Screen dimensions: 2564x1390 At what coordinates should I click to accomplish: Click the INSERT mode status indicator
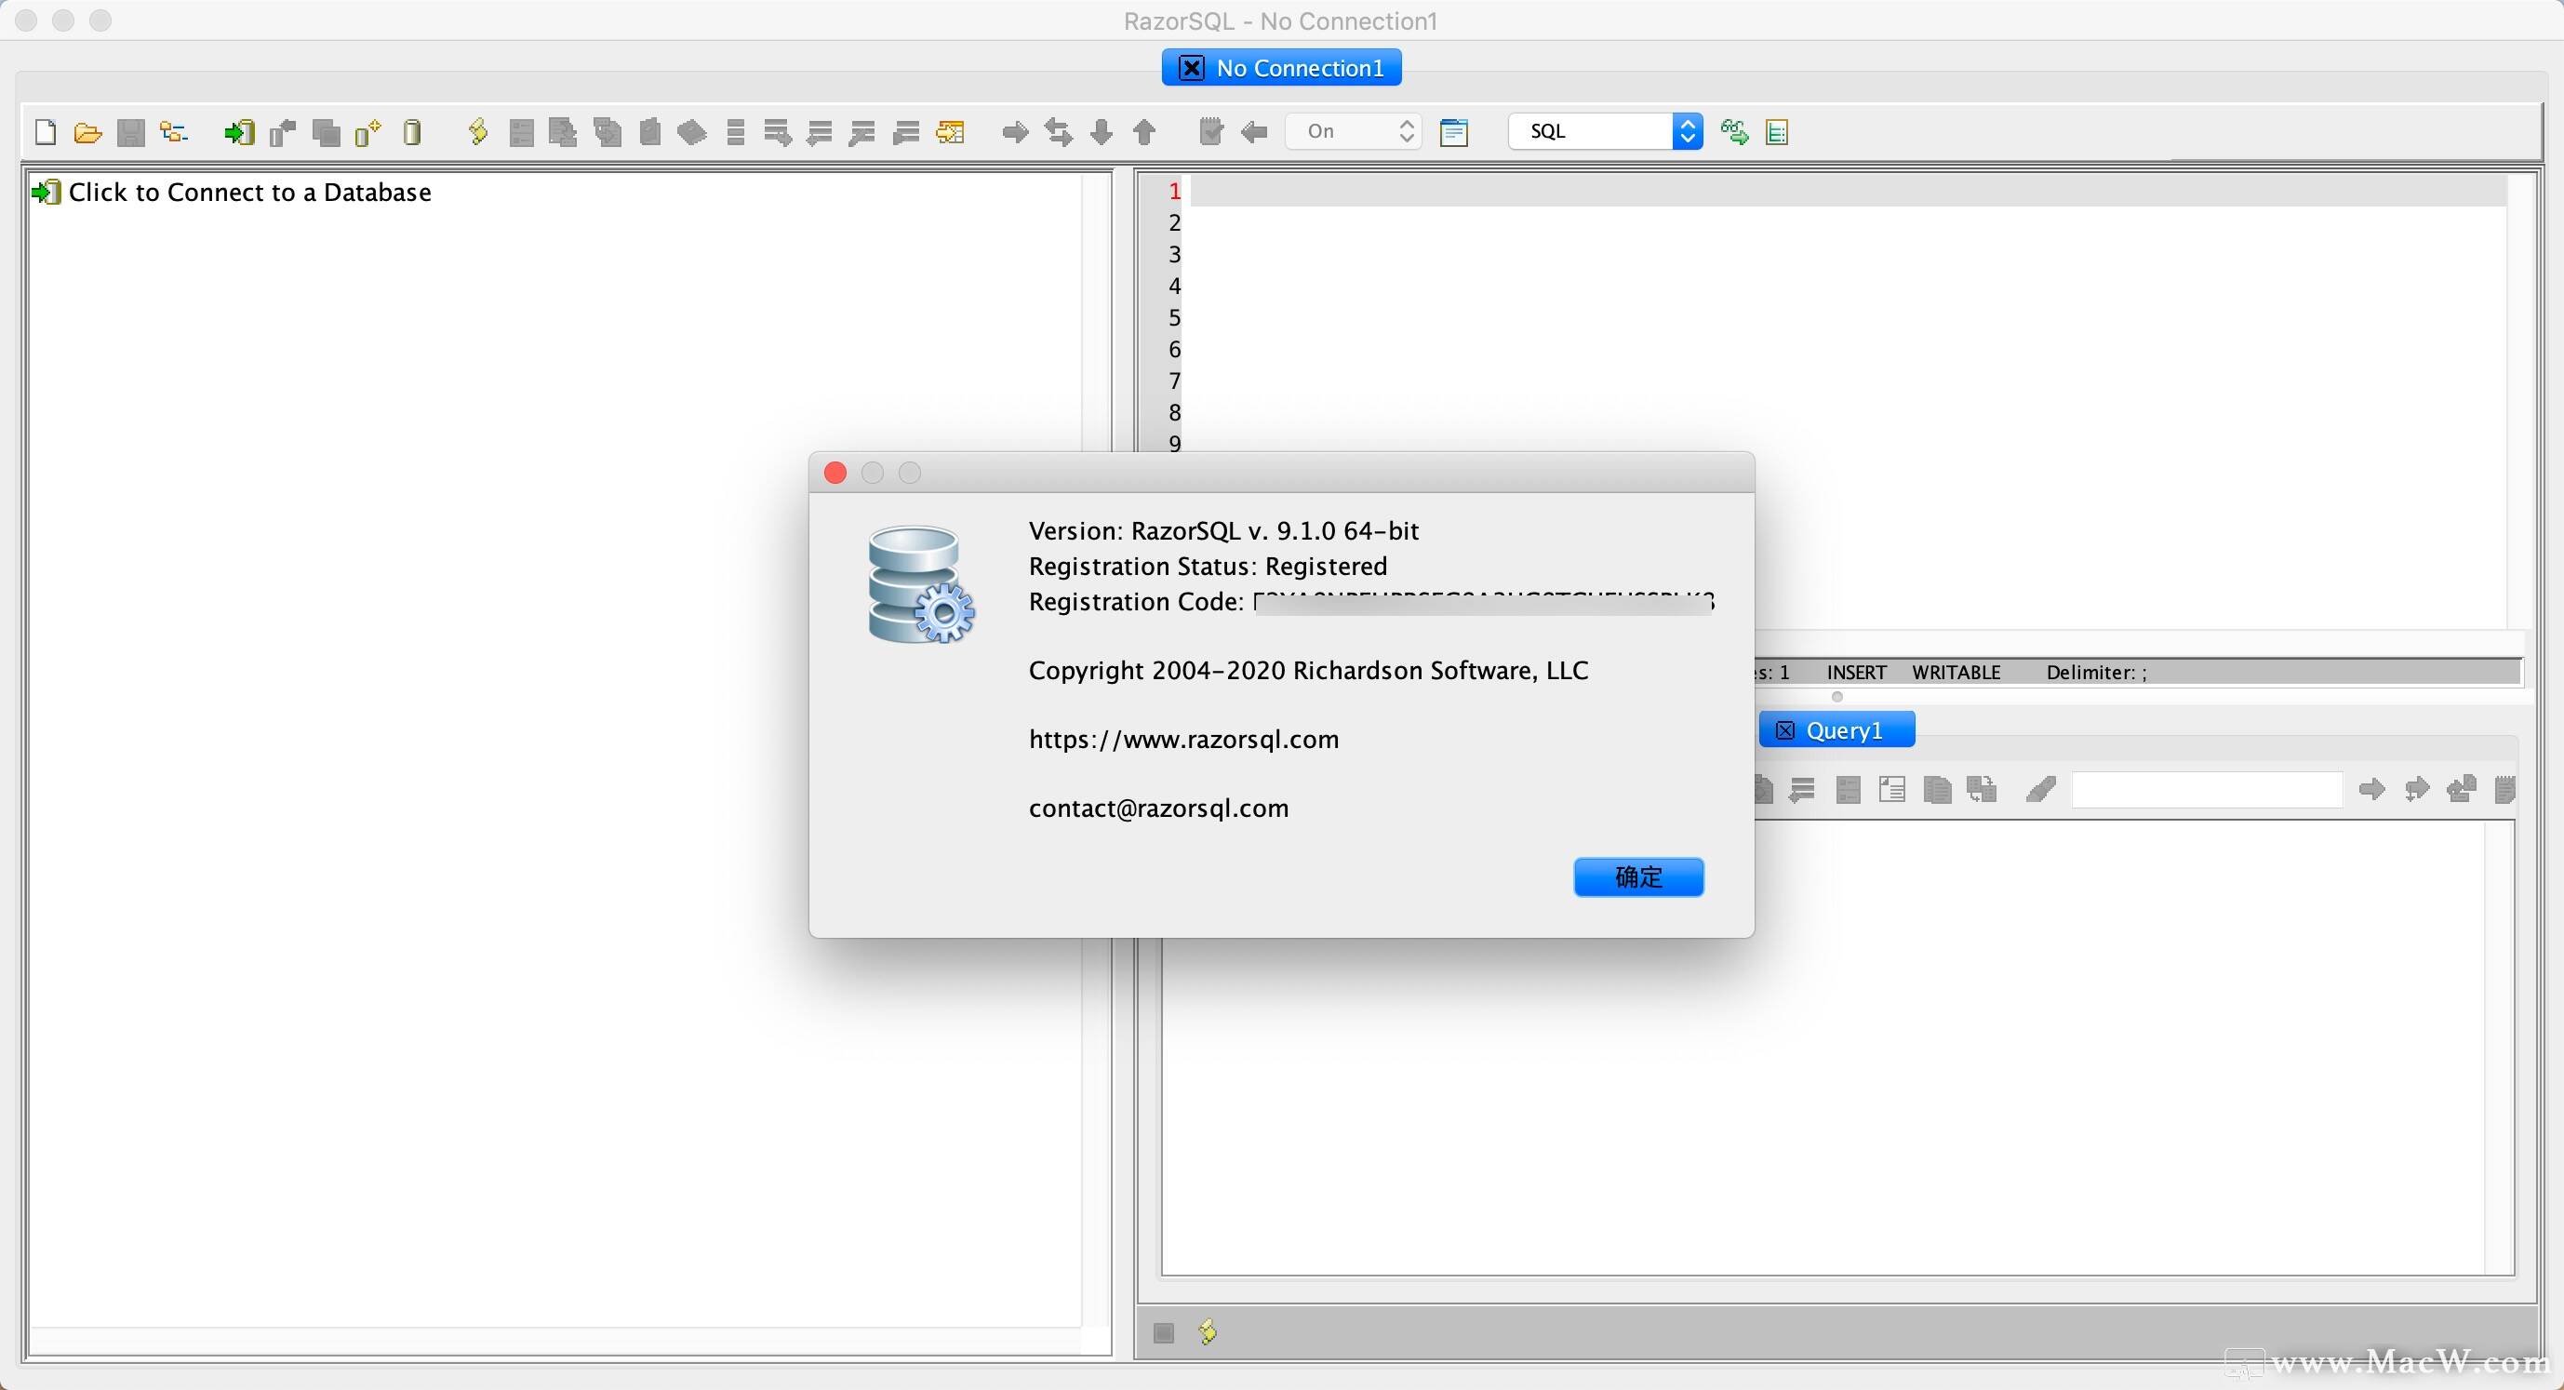[1856, 672]
